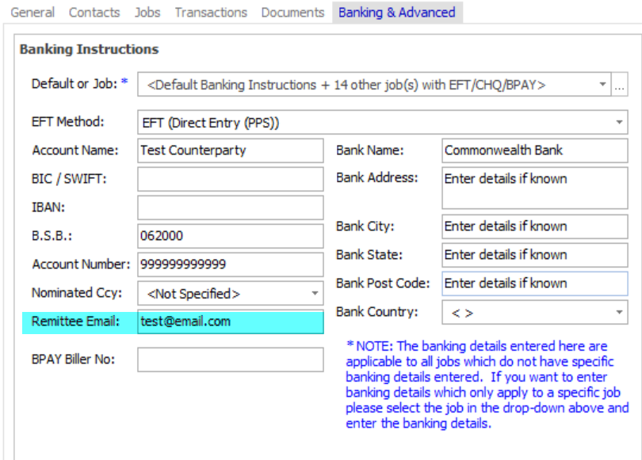The height and width of the screenshot is (460, 642).
Task: Click the Bank Post Code field
Action: click(534, 283)
